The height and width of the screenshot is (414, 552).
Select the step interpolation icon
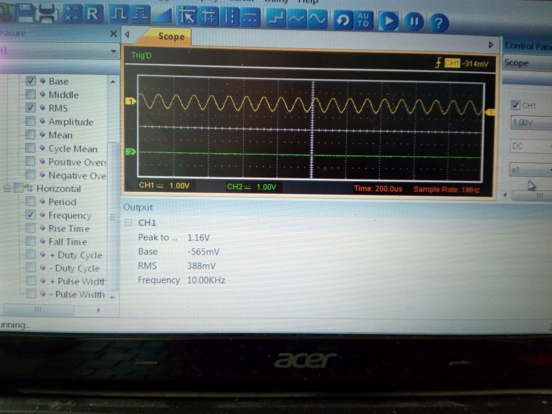[275, 18]
